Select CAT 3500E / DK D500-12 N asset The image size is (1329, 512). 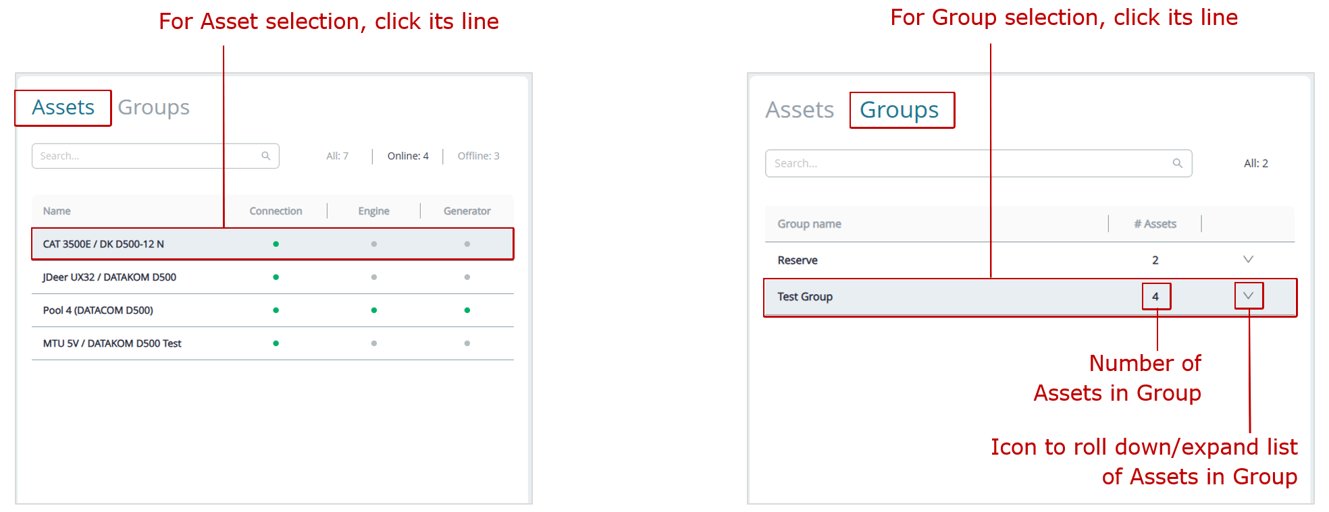(x=103, y=244)
